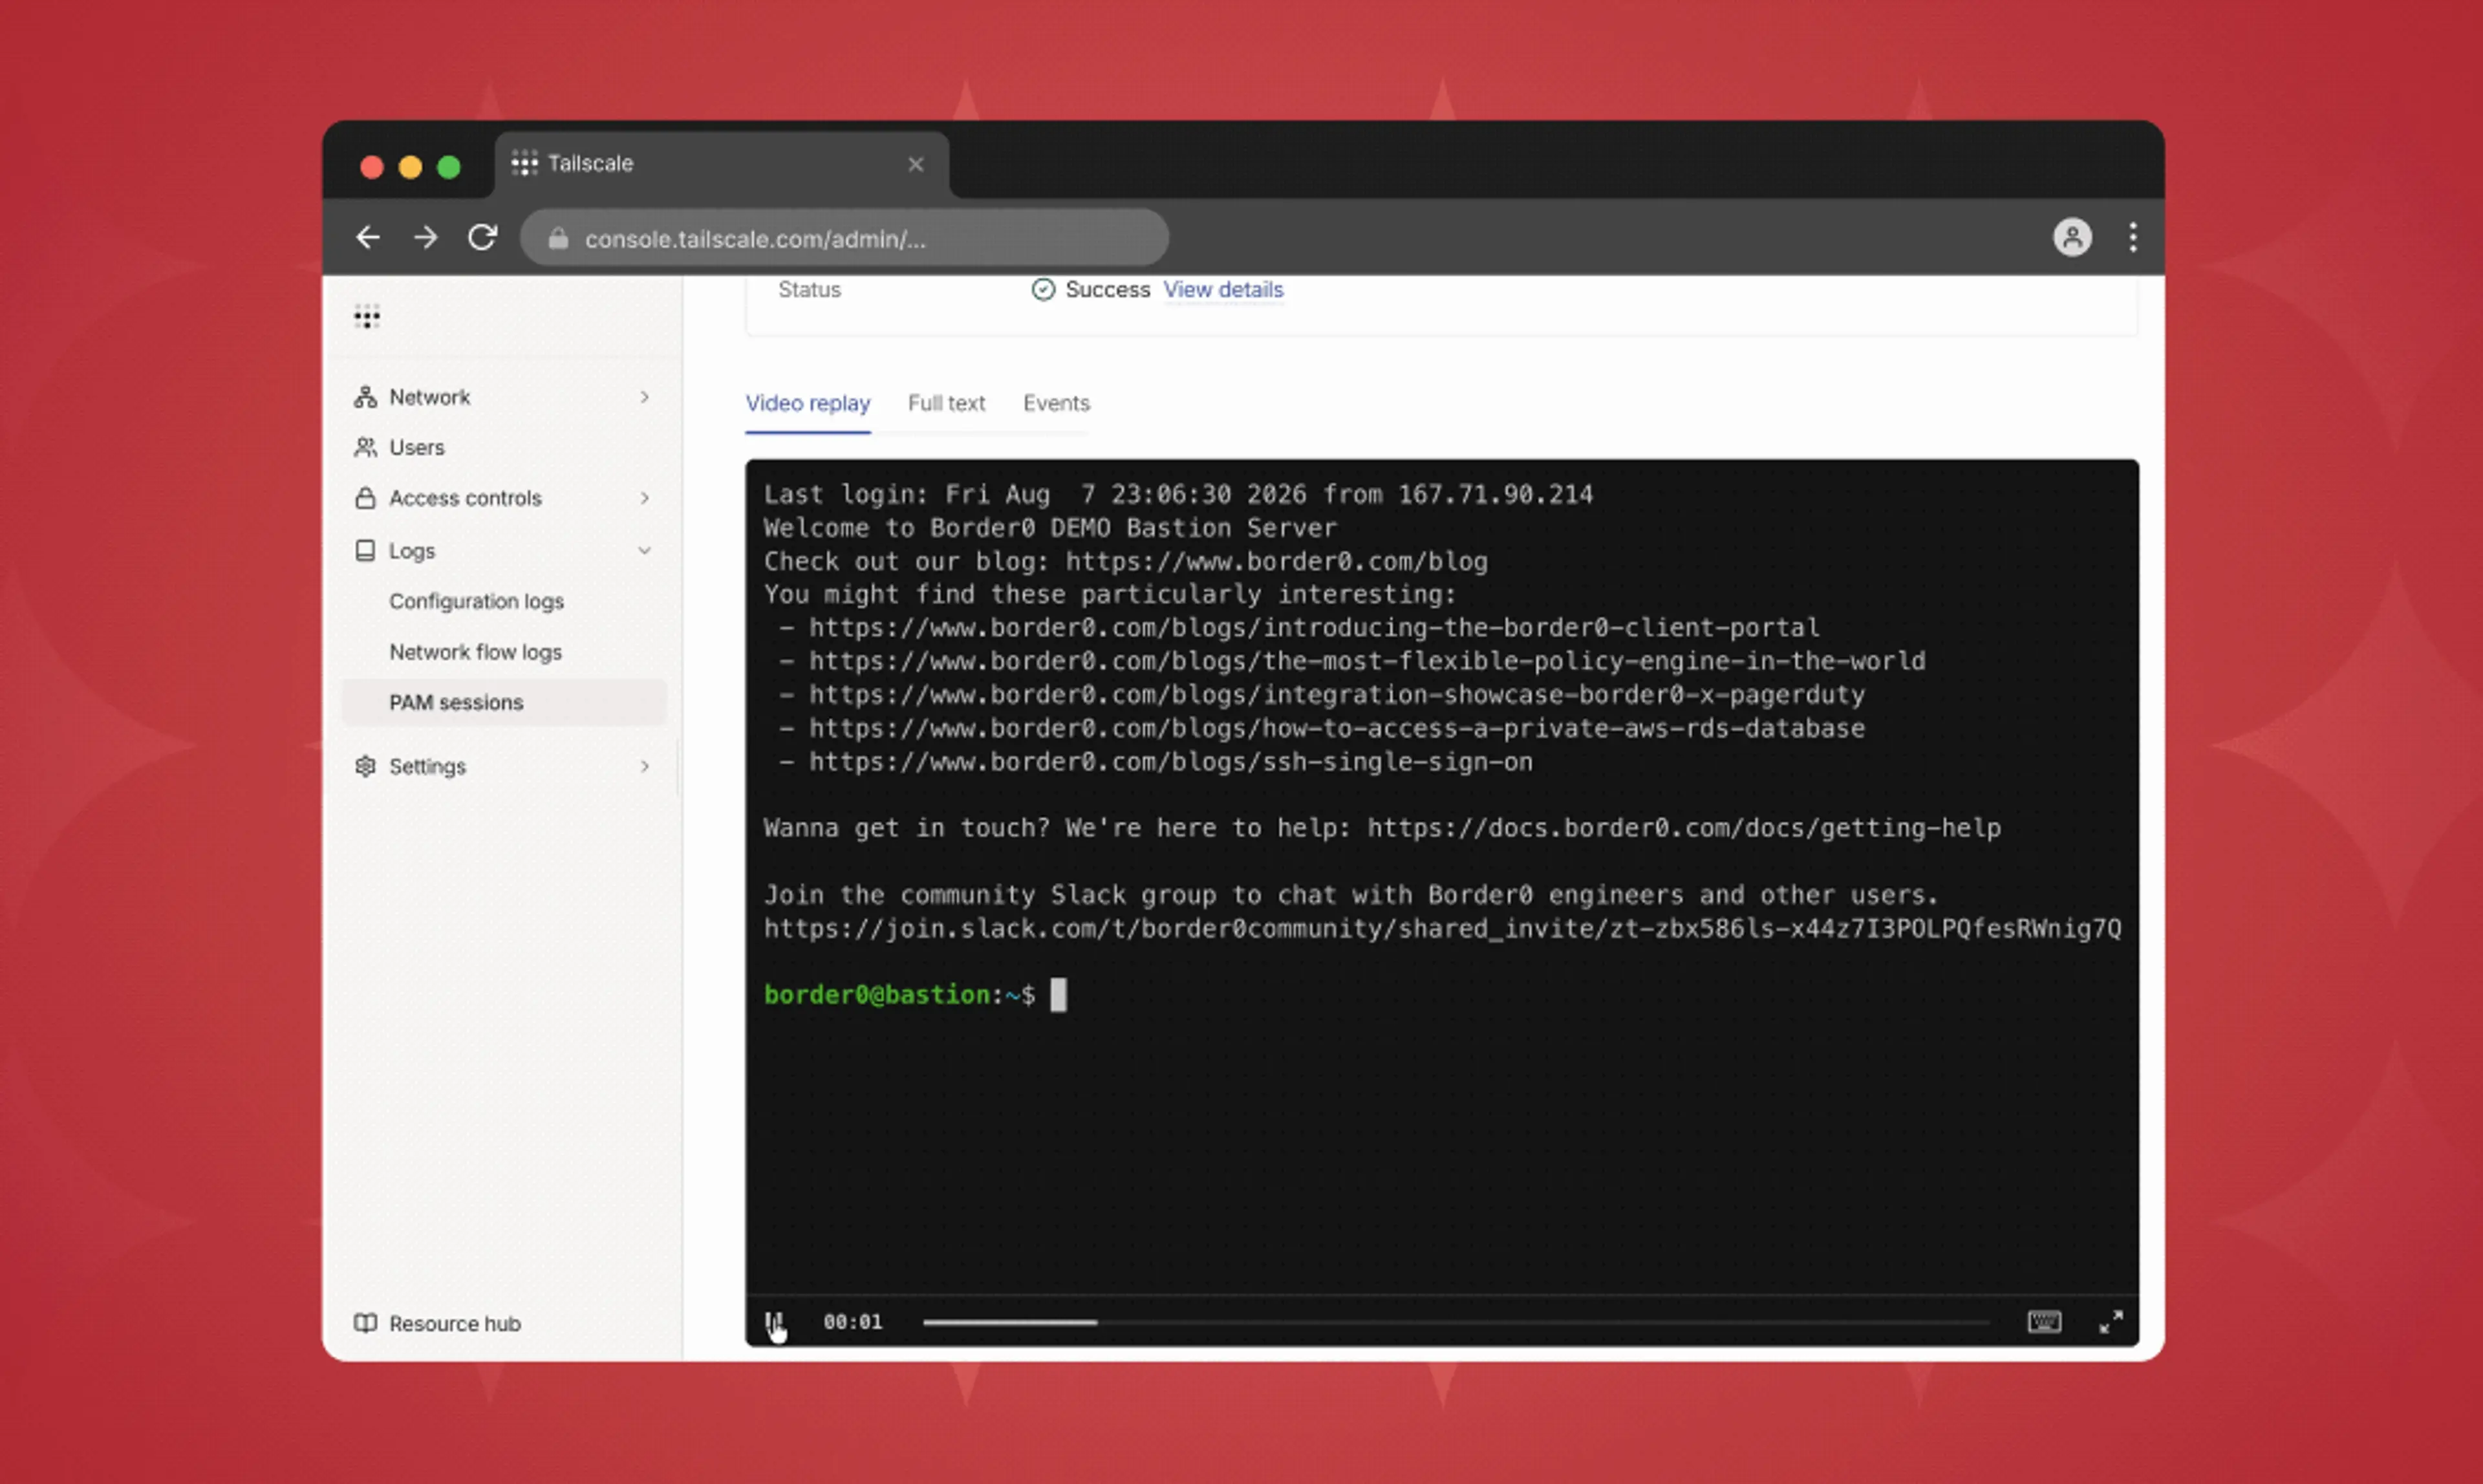Screen dimensions: 2483x1484
Task: Pause the video replay
Action: [774, 1322]
